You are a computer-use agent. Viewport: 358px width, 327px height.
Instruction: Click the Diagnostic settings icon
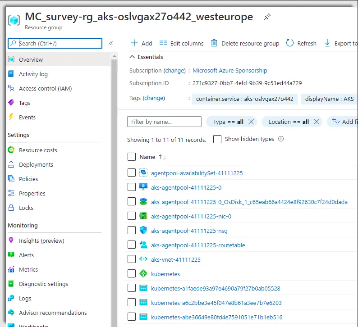[x=11, y=284]
